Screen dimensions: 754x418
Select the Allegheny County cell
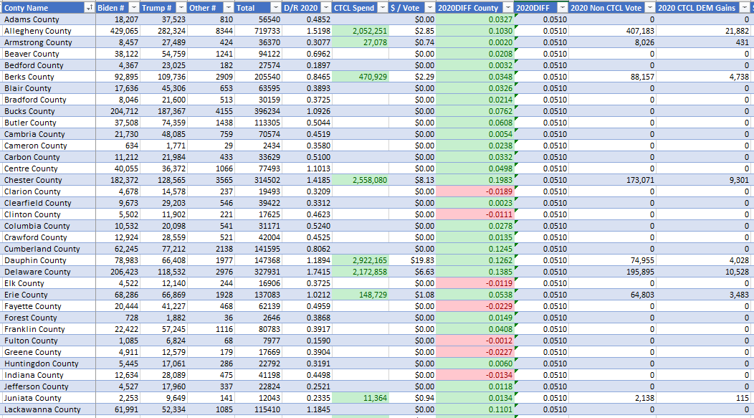pos(47,31)
